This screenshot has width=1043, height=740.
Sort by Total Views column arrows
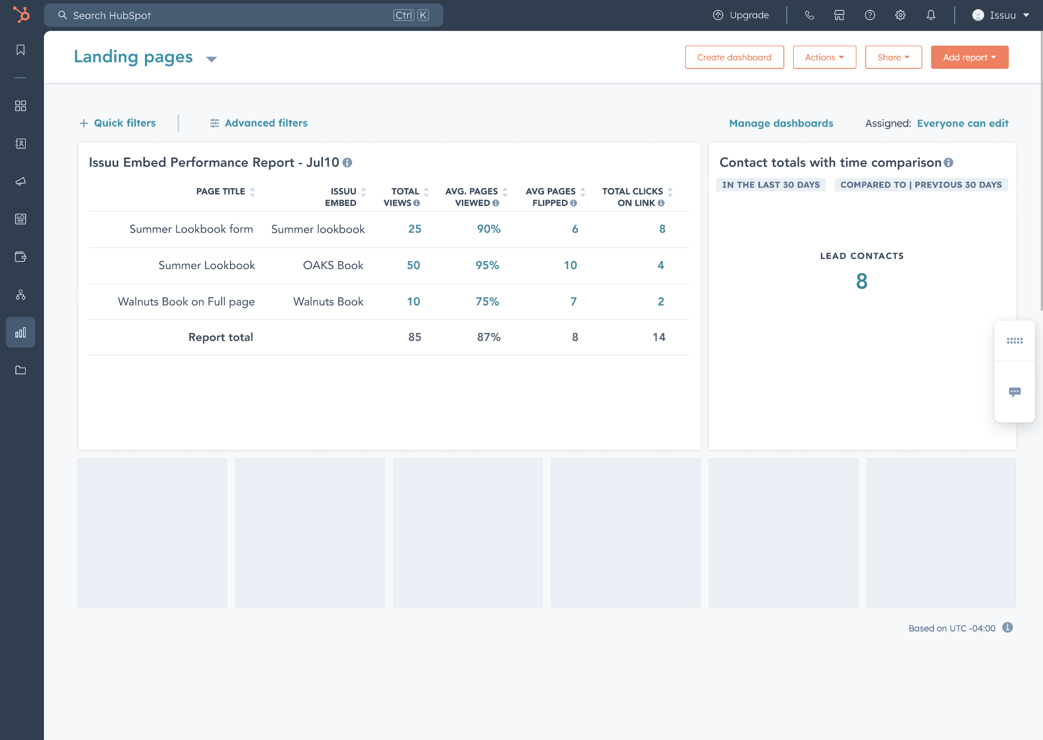tap(426, 192)
